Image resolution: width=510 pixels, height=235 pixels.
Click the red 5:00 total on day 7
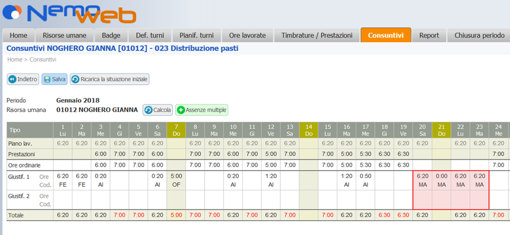pyautogui.click(x=176, y=215)
